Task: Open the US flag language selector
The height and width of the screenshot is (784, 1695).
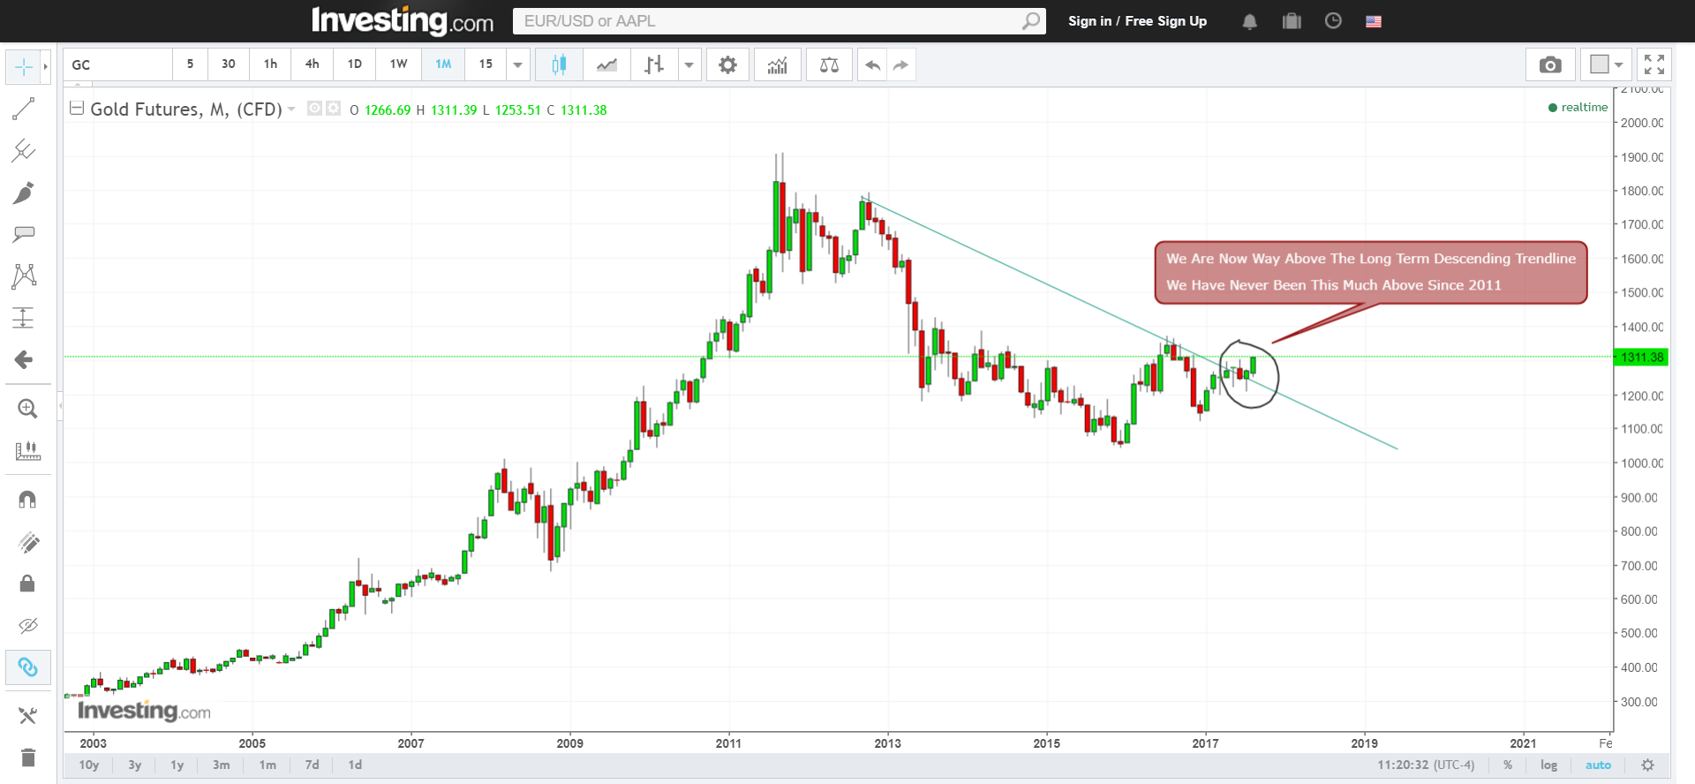Action: 1374,21
